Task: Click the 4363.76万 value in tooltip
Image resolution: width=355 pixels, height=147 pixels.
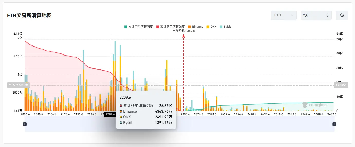Action: (x=163, y=111)
